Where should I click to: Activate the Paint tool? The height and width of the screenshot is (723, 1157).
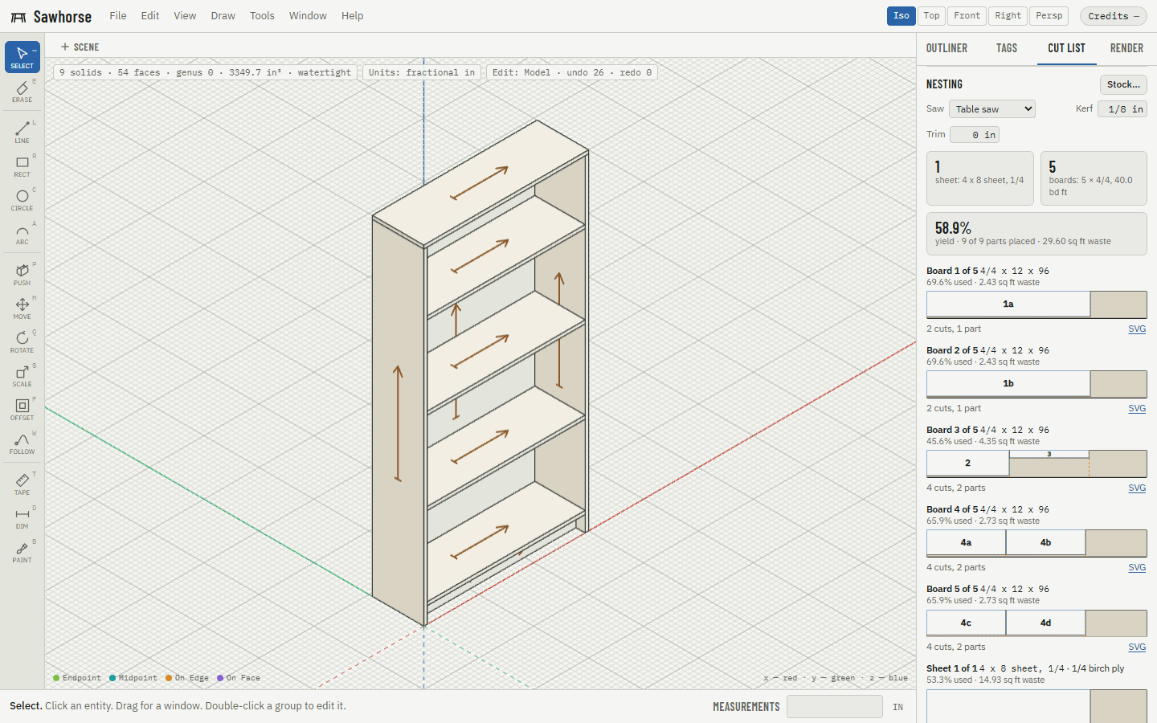22,551
